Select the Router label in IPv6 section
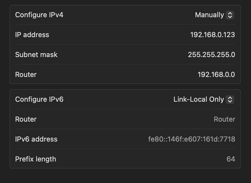Screen dimensions: 251x183 (x=26, y=119)
